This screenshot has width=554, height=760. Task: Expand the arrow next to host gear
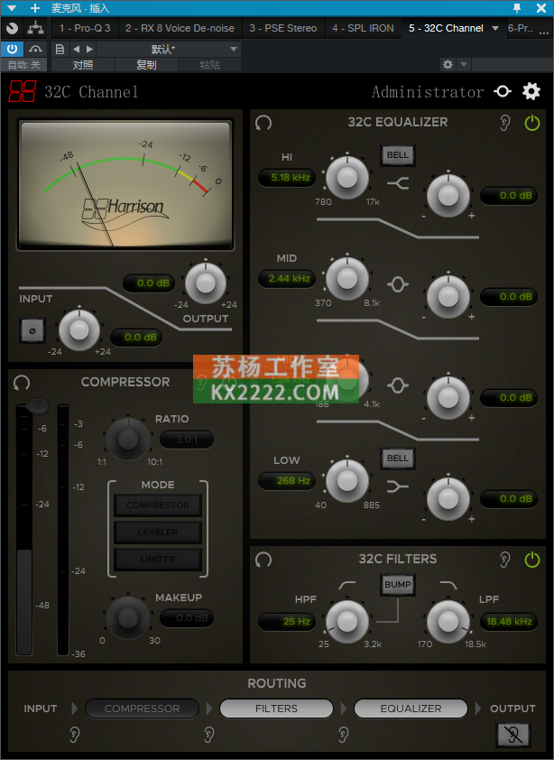464,64
